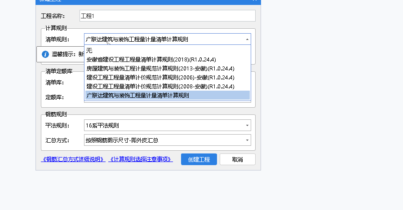Click the 取消 button
403x210 pixels.
point(238,159)
